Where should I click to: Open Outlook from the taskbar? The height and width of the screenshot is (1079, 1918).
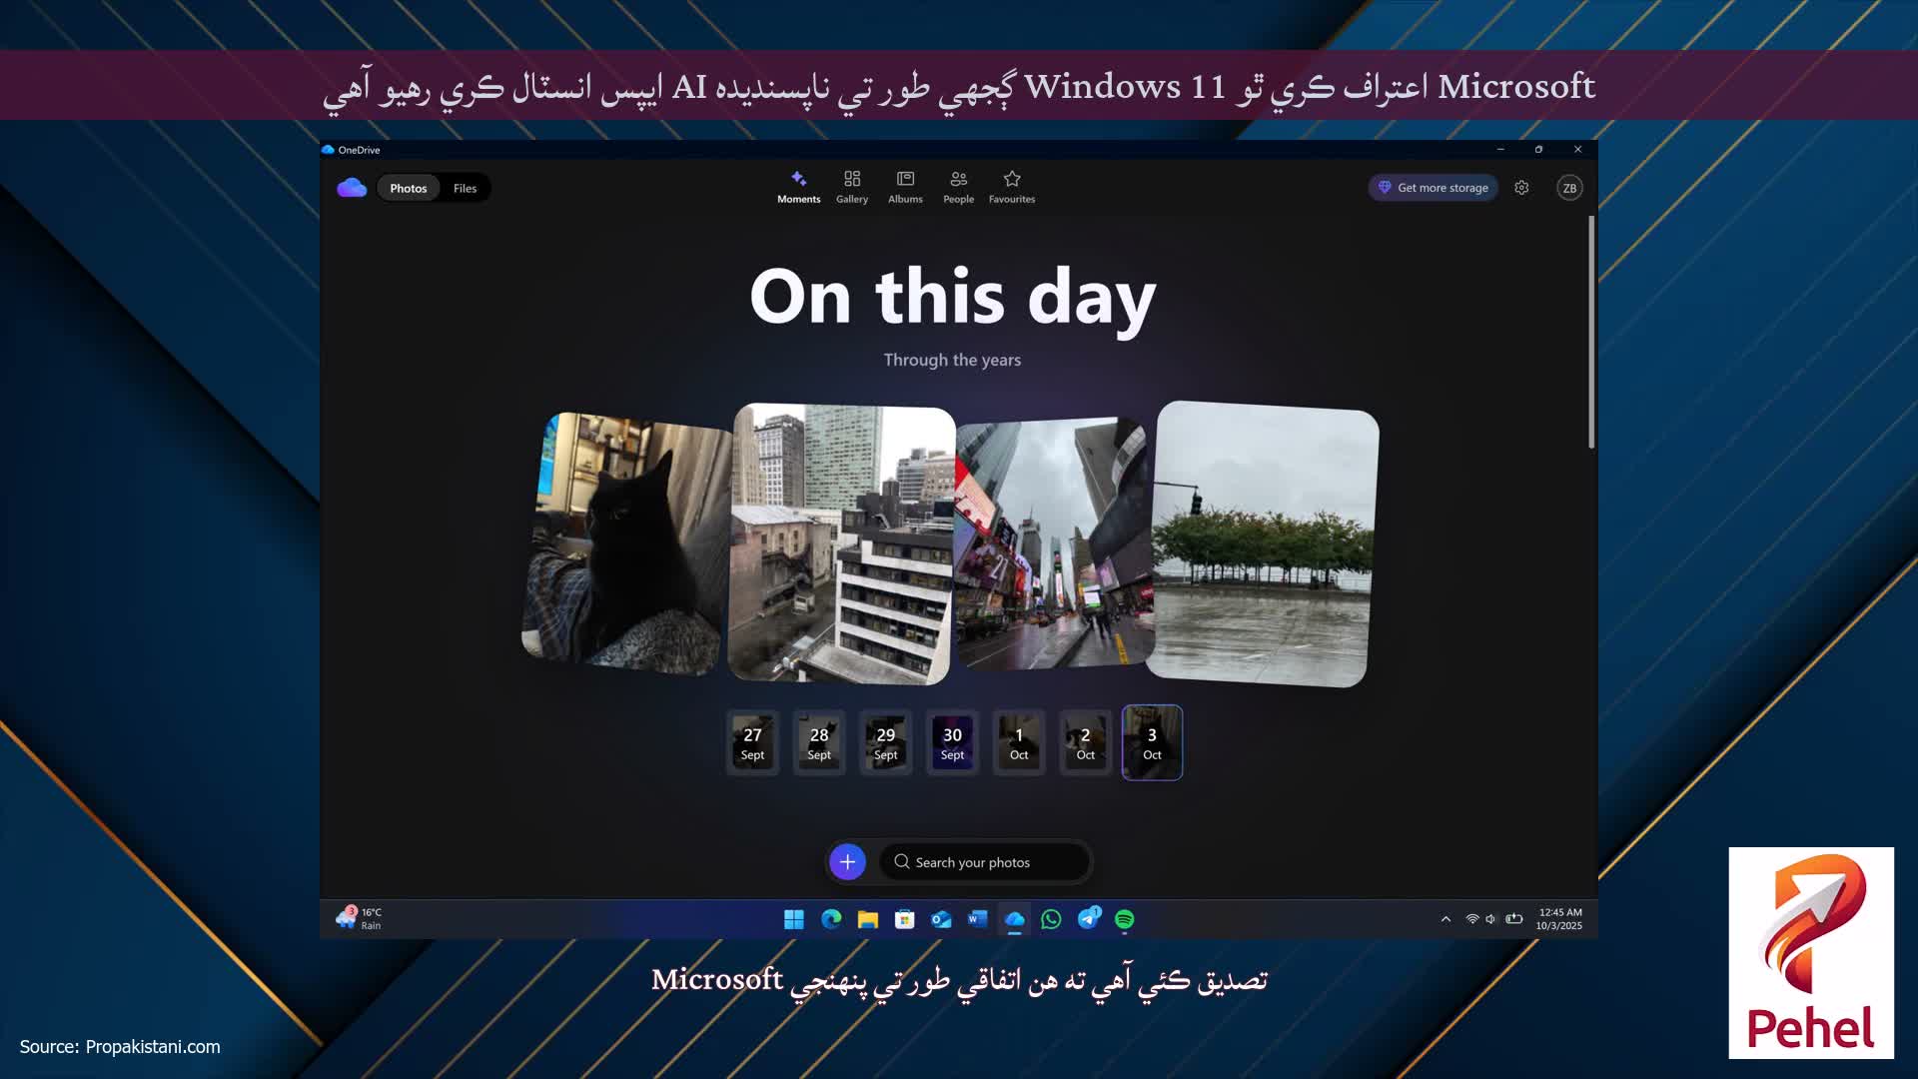pyautogui.click(x=941, y=919)
